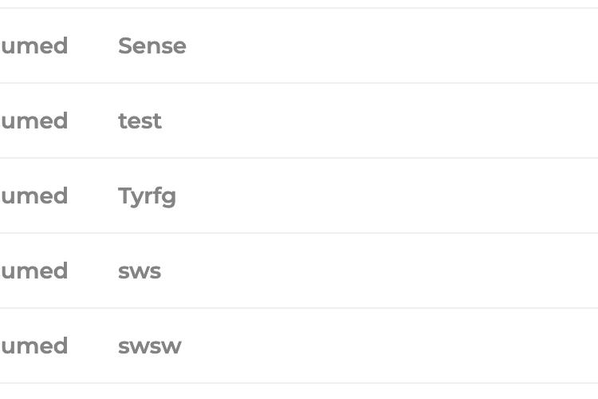The height and width of the screenshot is (399, 598).
Task: Select the "Sense" name cell
Action: (x=151, y=45)
